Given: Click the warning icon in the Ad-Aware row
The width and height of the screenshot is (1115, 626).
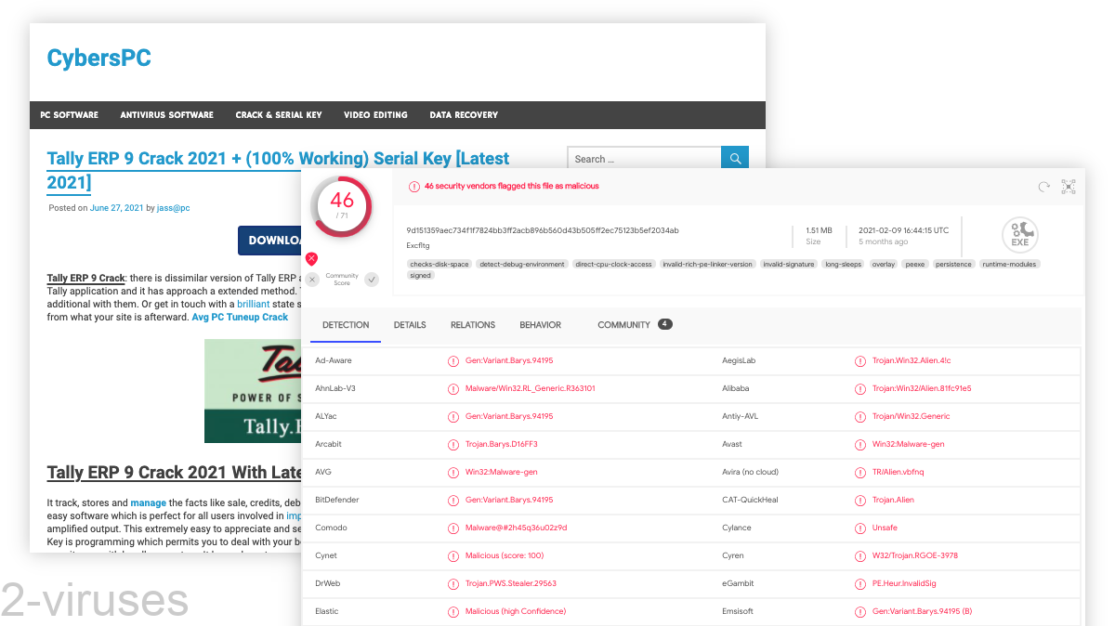Looking at the screenshot, I should click(x=453, y=360).
